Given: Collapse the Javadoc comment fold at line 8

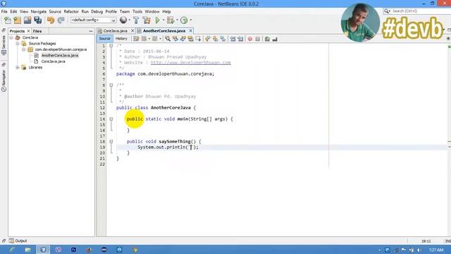Looking at the screenshot, I should [111, 85].
